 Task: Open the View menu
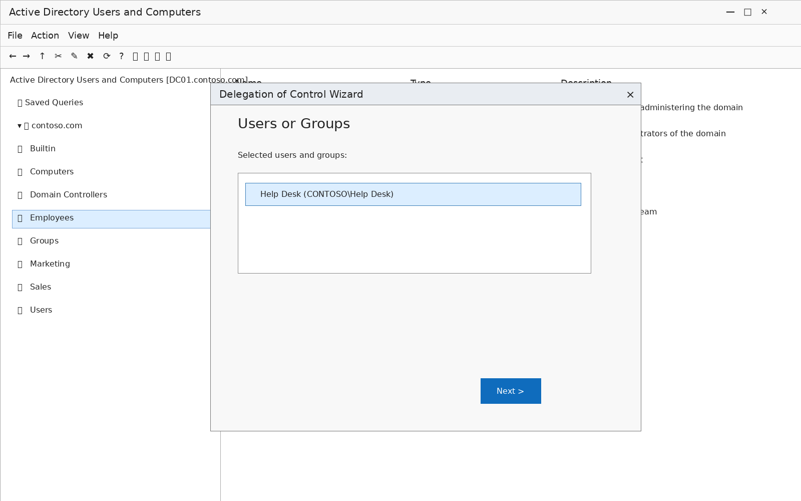(79, 36)
